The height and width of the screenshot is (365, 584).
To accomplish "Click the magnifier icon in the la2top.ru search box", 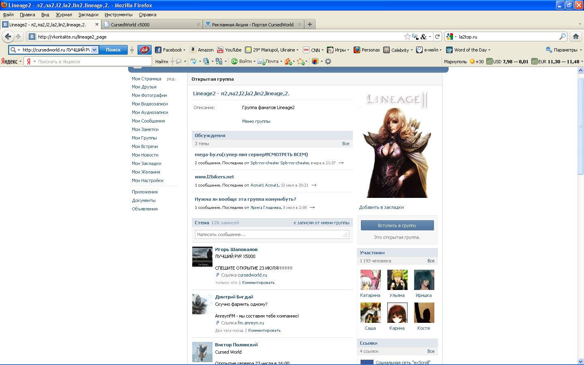I will (x=562, y=36).
